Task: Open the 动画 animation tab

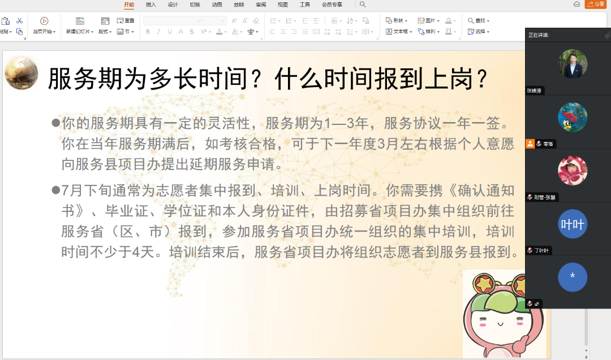Action: [217, 5]
